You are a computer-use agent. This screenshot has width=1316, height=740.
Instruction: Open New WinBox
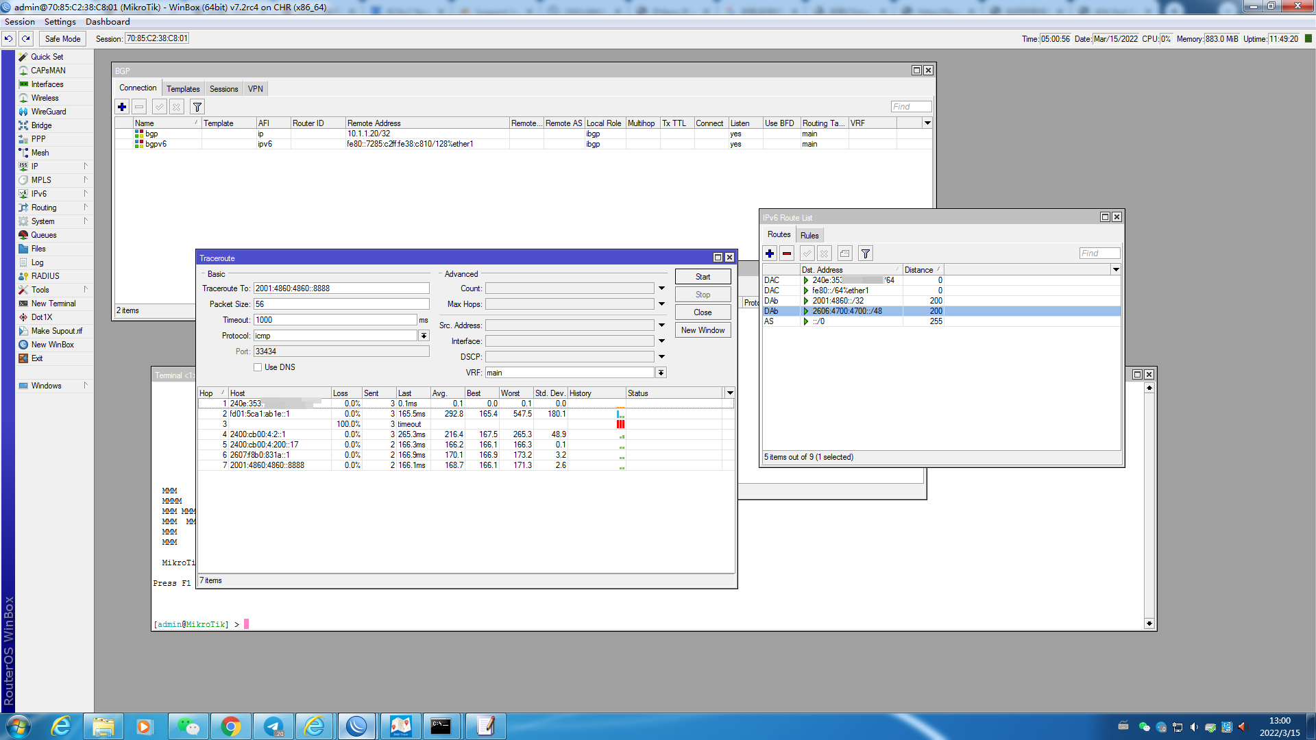click(52, 345)
